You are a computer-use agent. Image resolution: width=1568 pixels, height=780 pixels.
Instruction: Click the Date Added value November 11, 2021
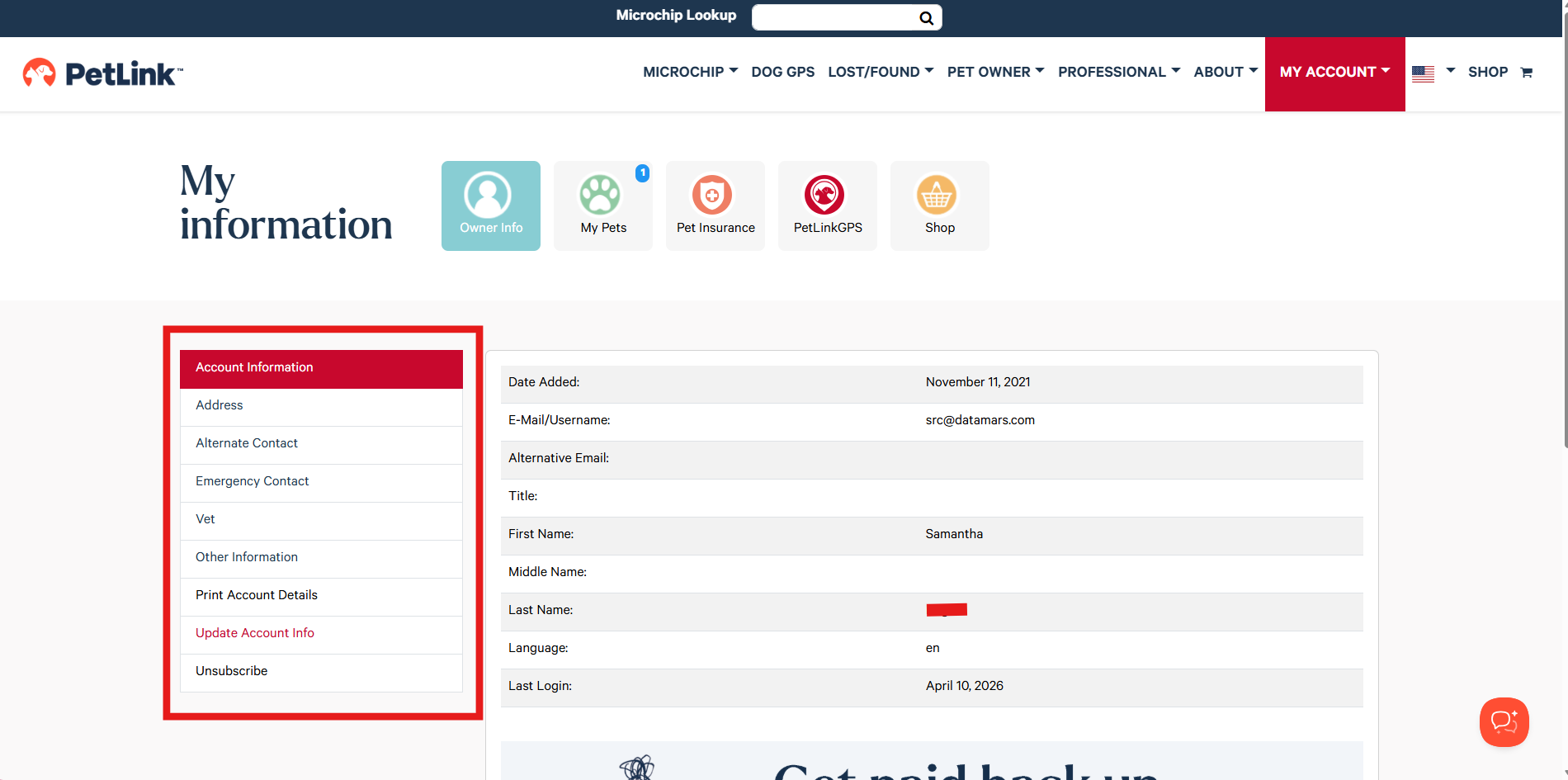[x=978, y=382]
